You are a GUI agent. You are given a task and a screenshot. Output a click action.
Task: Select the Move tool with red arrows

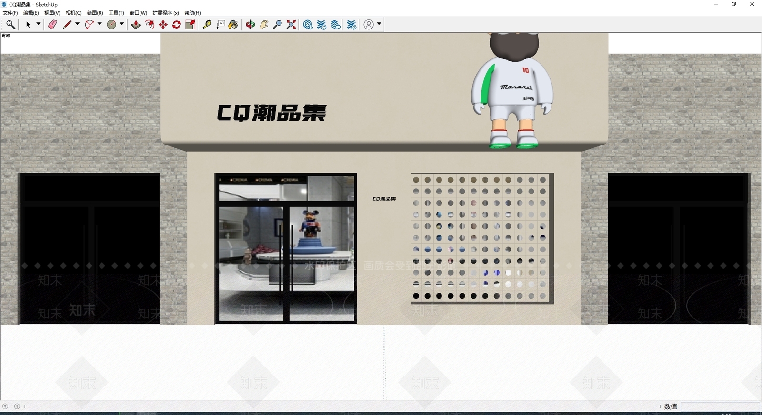click(x=163, y=25)
